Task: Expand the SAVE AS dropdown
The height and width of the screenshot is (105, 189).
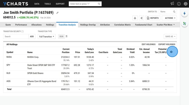Action: pos(170,36)
